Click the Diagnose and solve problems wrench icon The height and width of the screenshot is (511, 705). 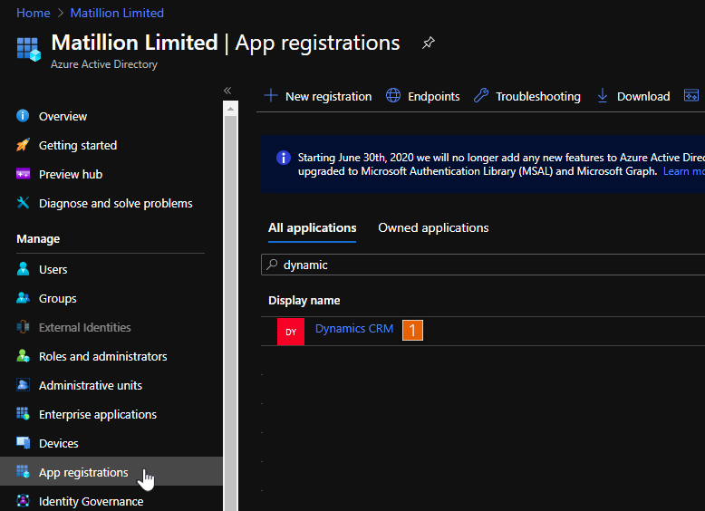click(23, 203)
